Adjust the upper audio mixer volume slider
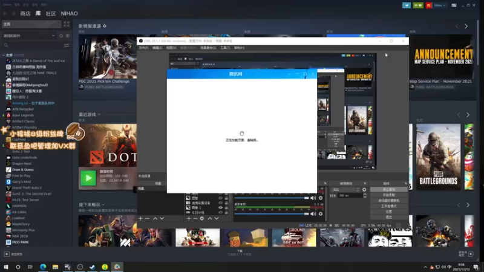Image resolution: width=484 pixels, height=272 pixels. 272,198
